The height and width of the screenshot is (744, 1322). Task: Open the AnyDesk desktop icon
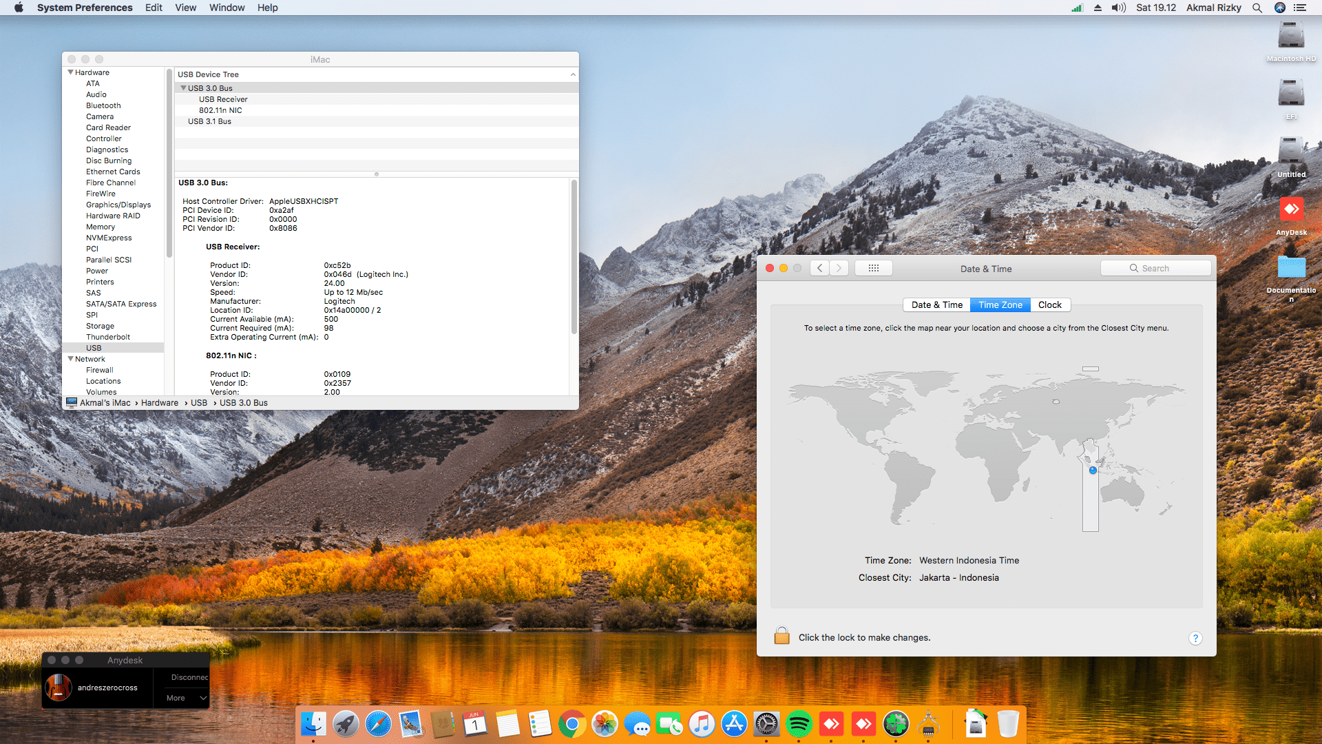click(1291, 209)
